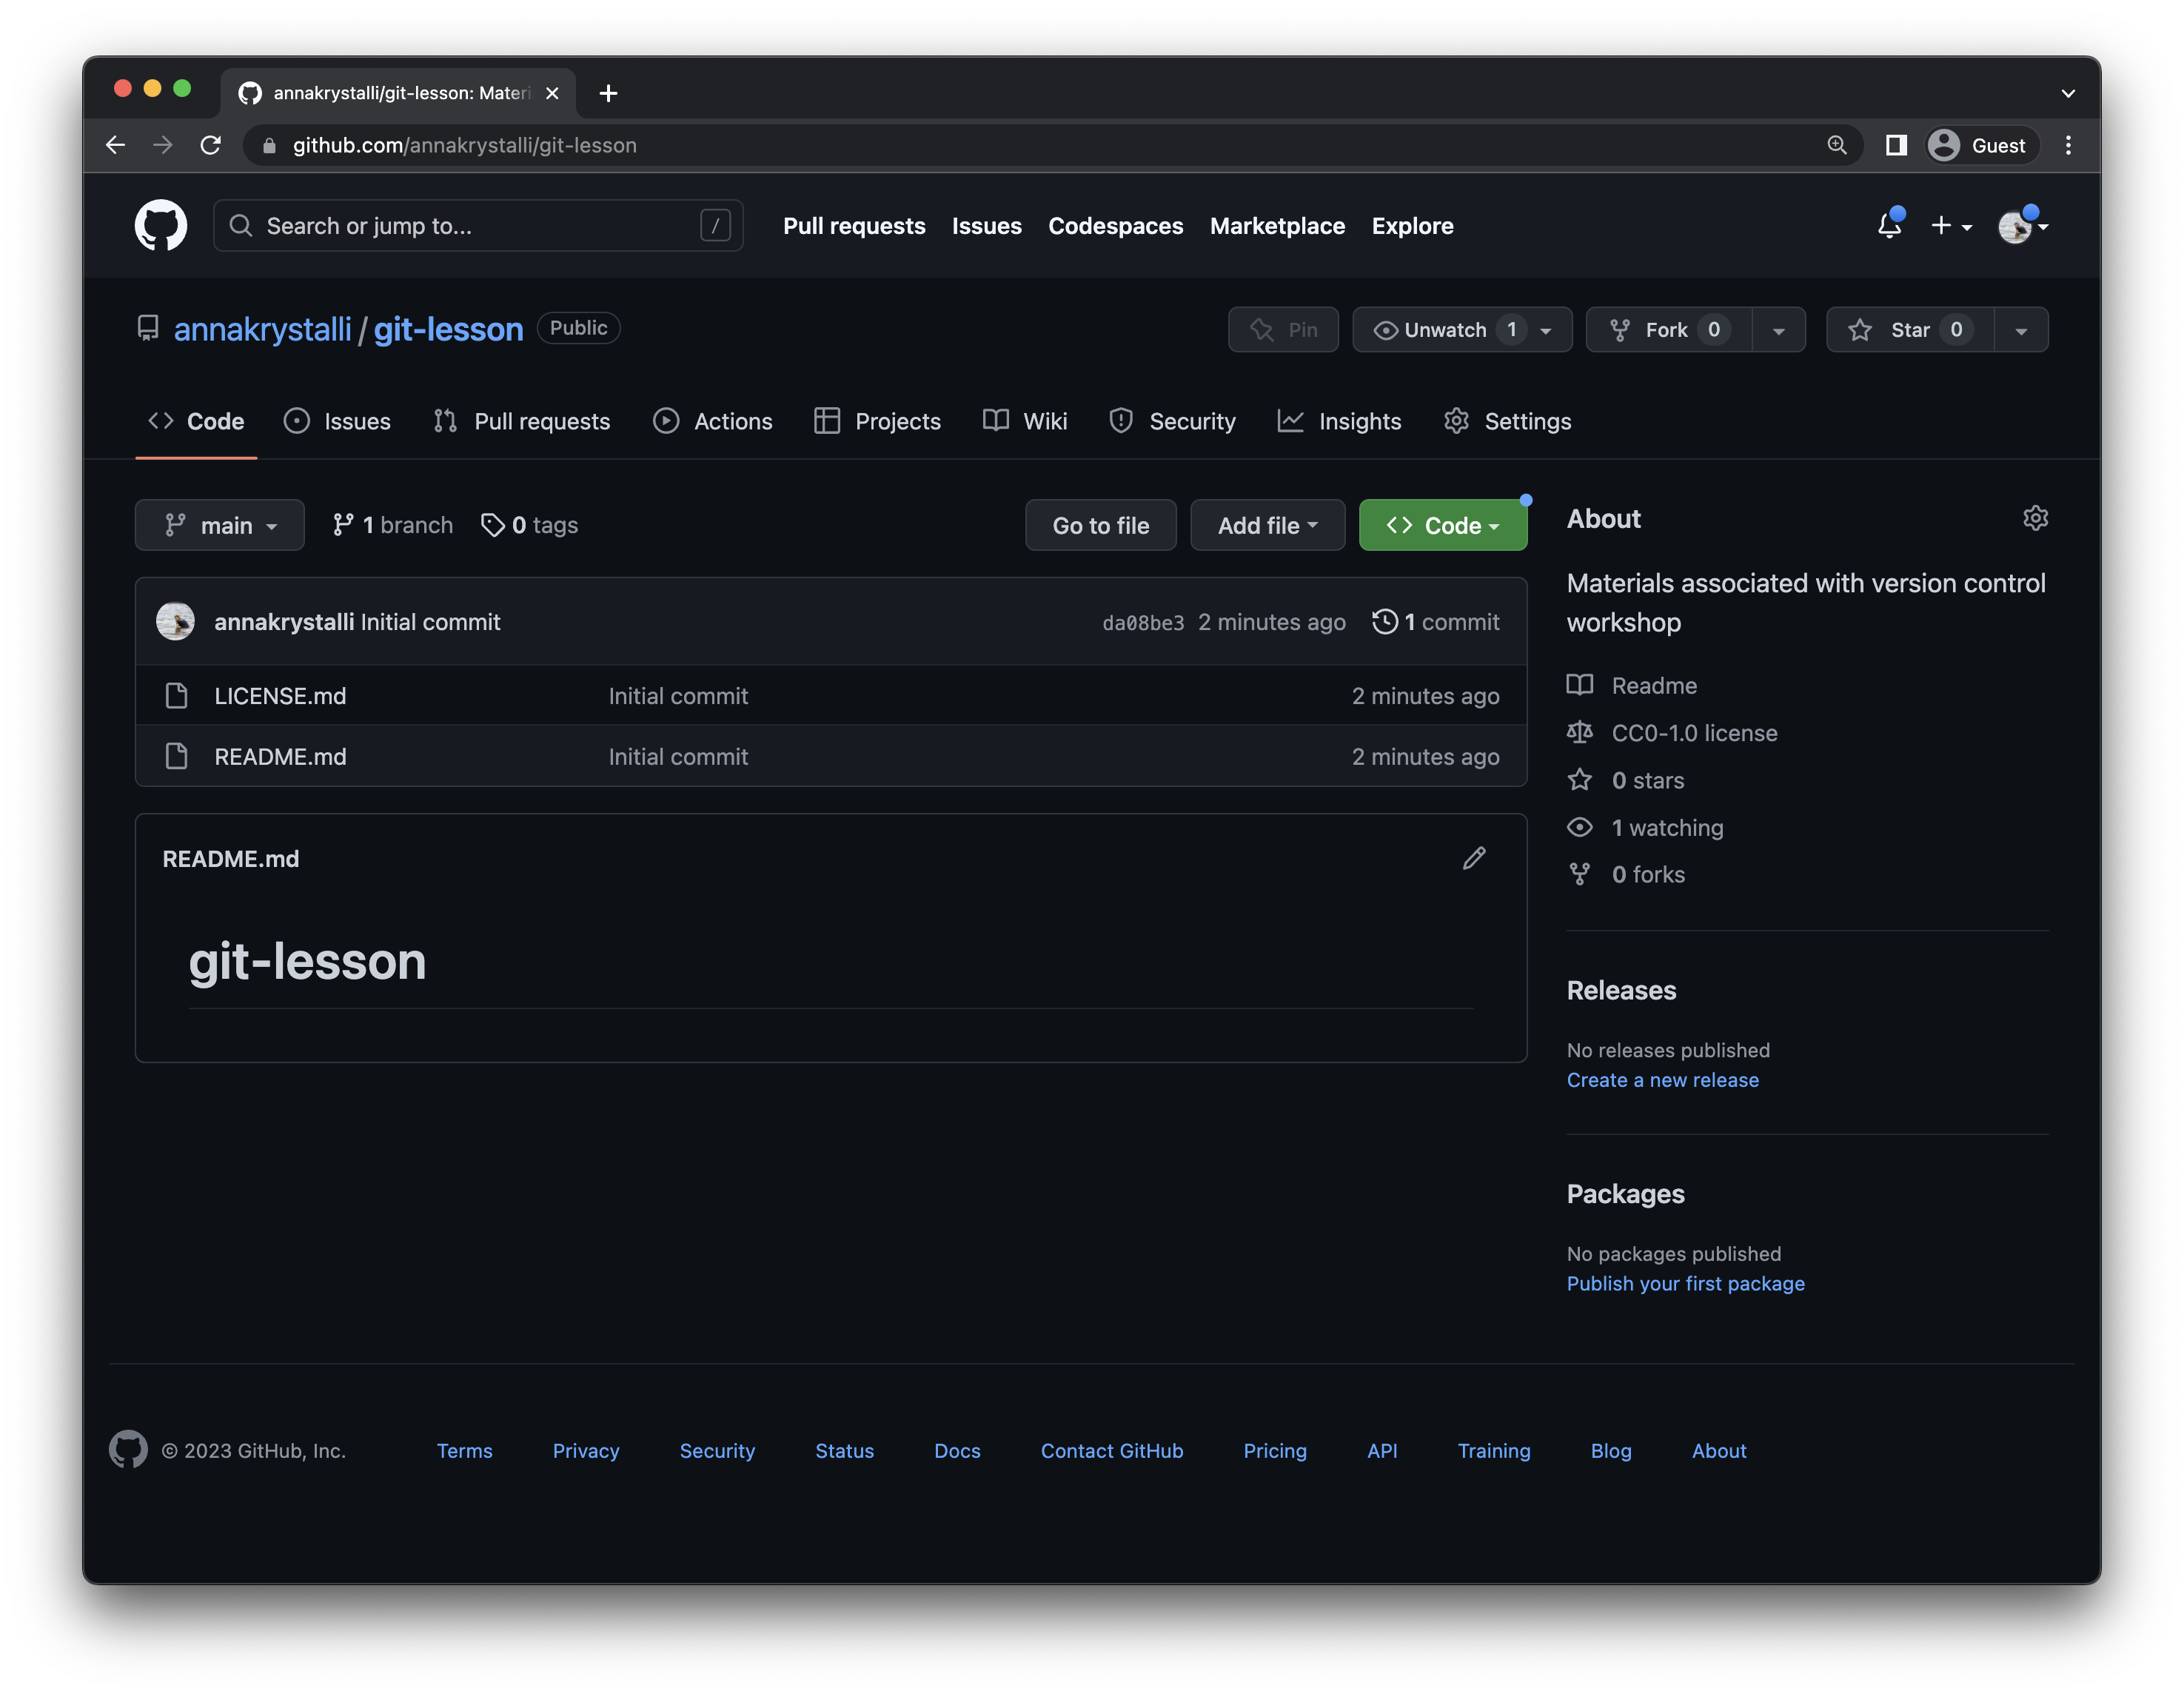This screenshot has height=1694, width=2184.
Task: Click the About settings gear icon
Action: point(2035,518)
